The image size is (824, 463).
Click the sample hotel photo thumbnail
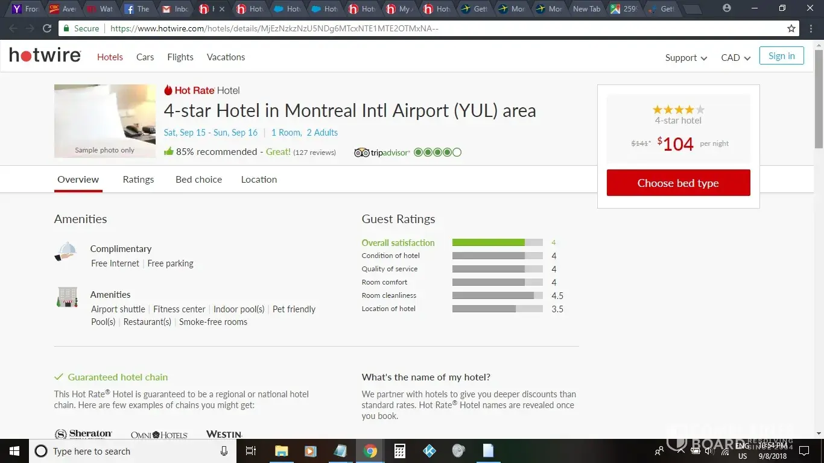(x=105, y=121)
